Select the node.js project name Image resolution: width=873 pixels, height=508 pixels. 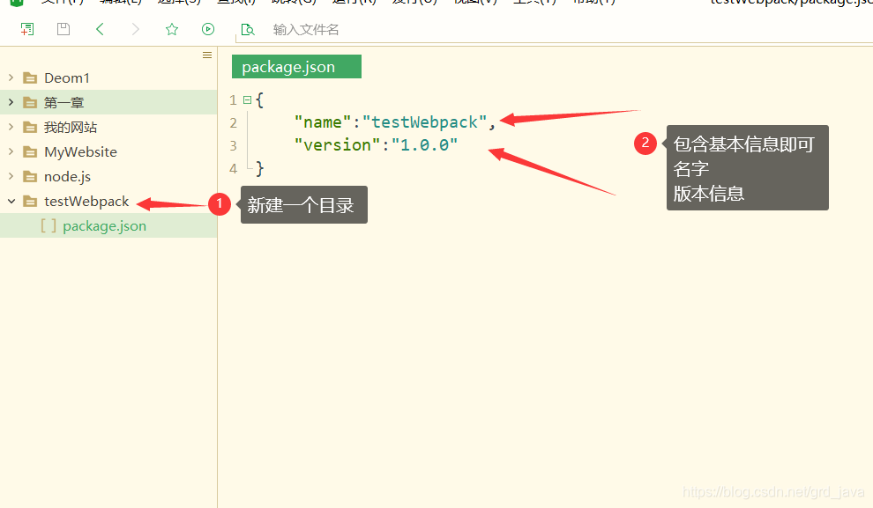pos(67,177)
